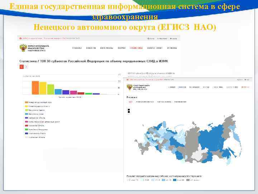Viewport: 258px width, 194px height.
Task: Click the coat-of-arms logo in the statistics portal
Action: [23, 48]
